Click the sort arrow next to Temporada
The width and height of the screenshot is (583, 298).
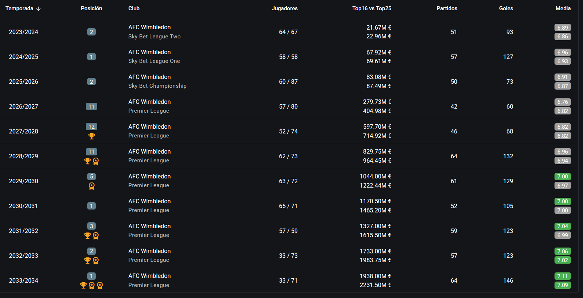[x=38, y=9]
